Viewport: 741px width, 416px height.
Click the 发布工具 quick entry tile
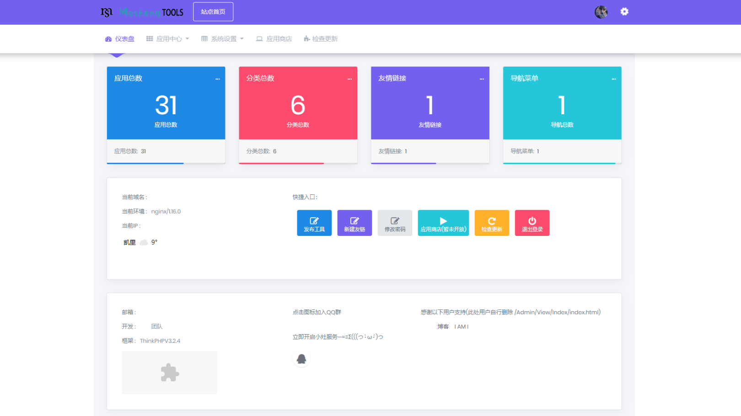(314, 223)
